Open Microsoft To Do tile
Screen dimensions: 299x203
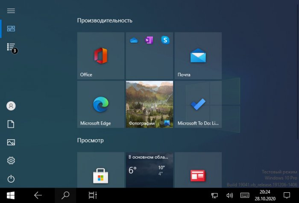[x=198, y=104]
